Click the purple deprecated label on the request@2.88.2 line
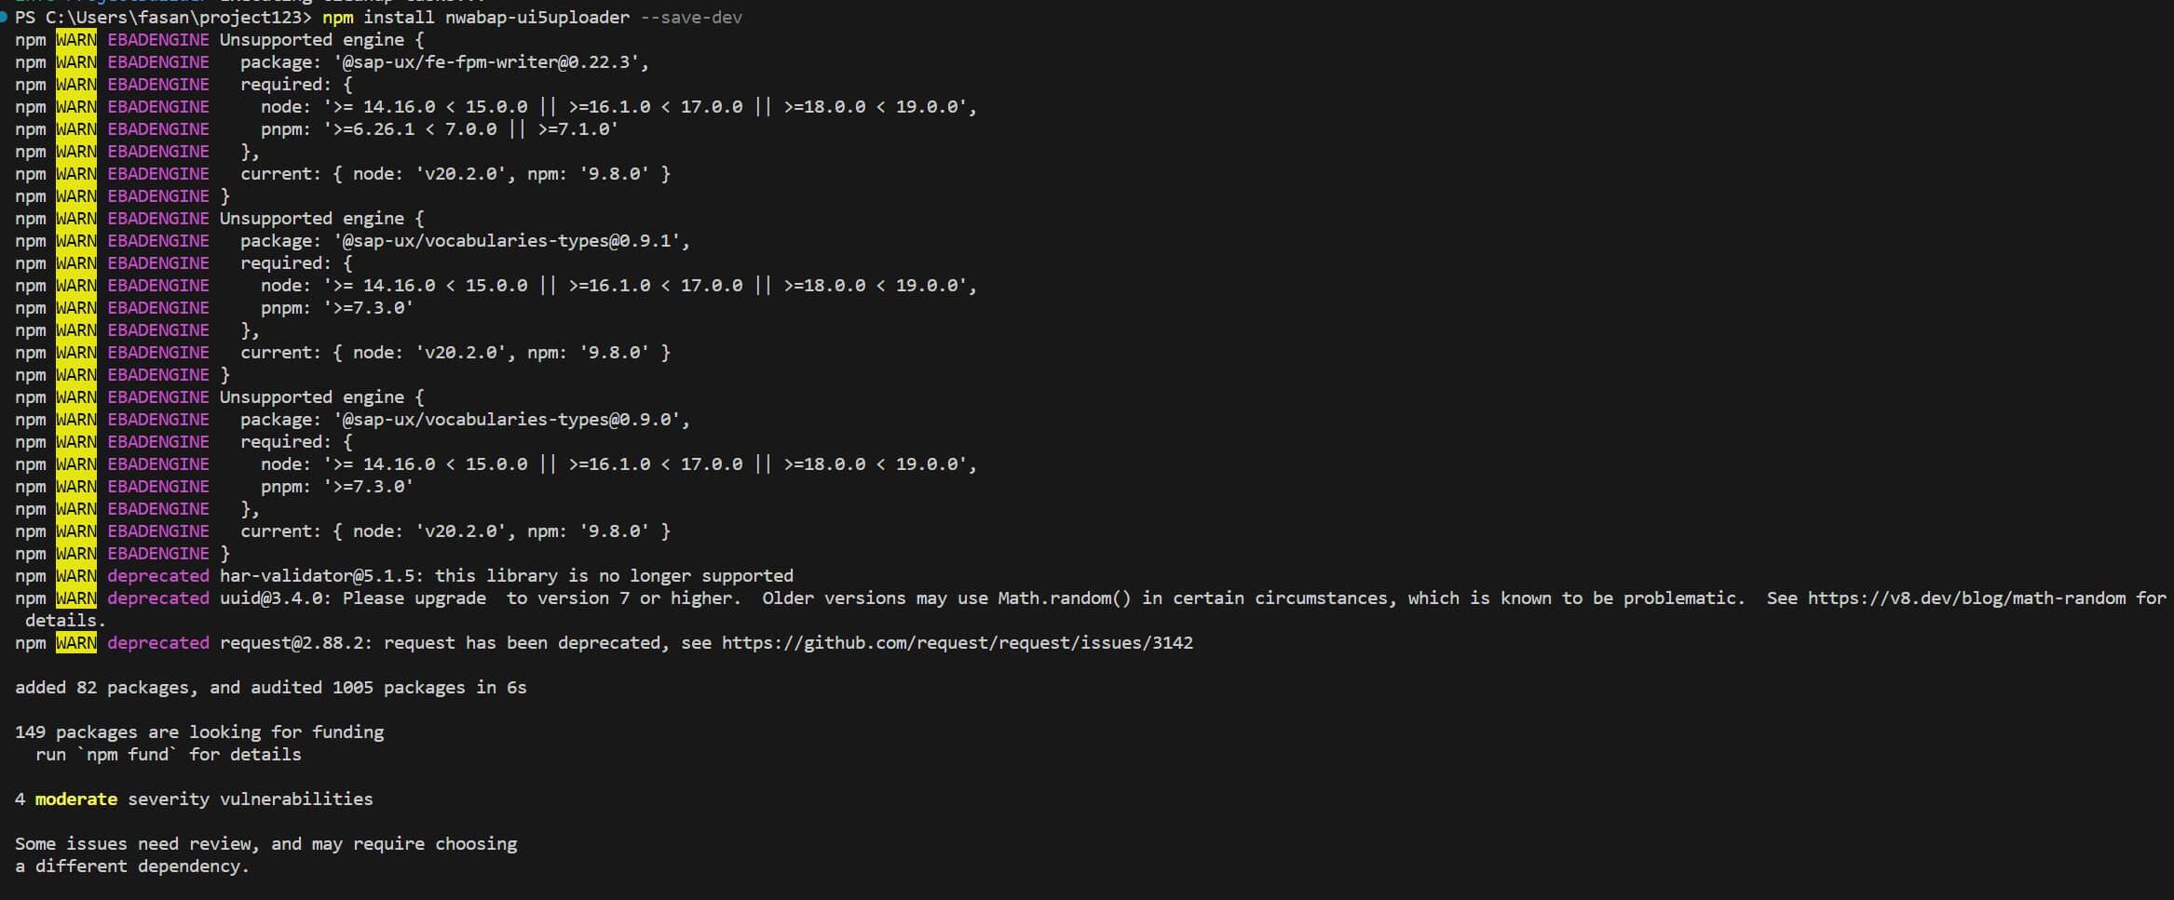 tap(158, 643)
